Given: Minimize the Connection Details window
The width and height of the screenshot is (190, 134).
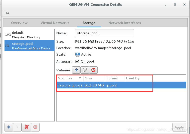Looking at the screenshot, I should tap(165, 5).
